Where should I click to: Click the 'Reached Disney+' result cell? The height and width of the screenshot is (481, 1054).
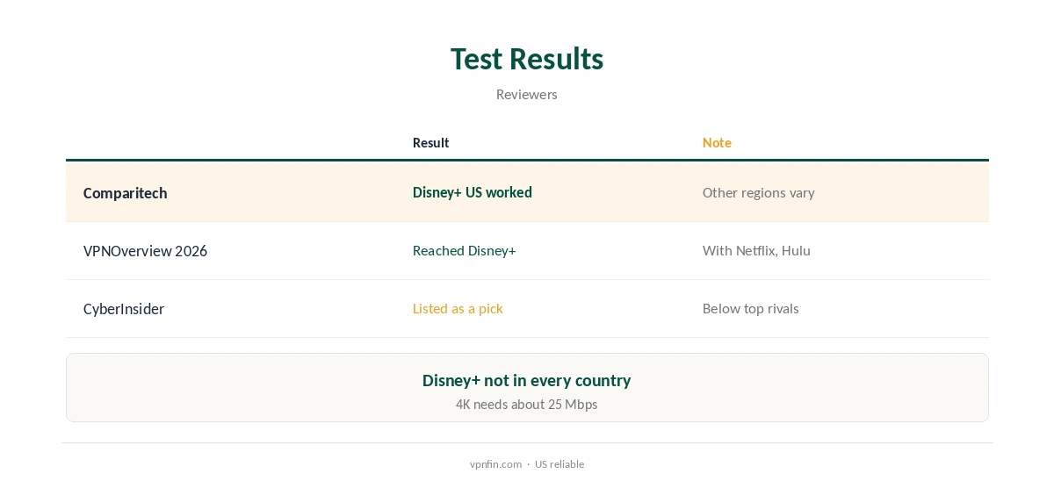tap(465, 250)
